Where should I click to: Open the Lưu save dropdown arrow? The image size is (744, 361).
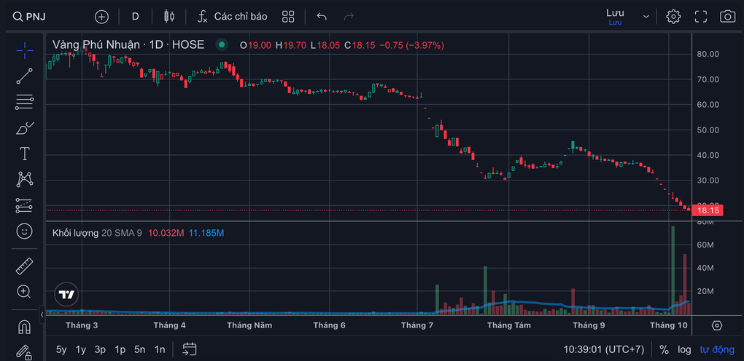[646, 17]
